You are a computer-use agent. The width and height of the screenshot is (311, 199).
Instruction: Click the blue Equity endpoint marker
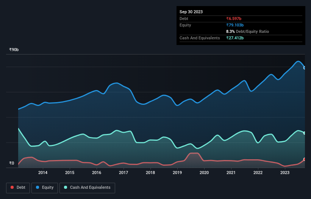tap(305, 68)
